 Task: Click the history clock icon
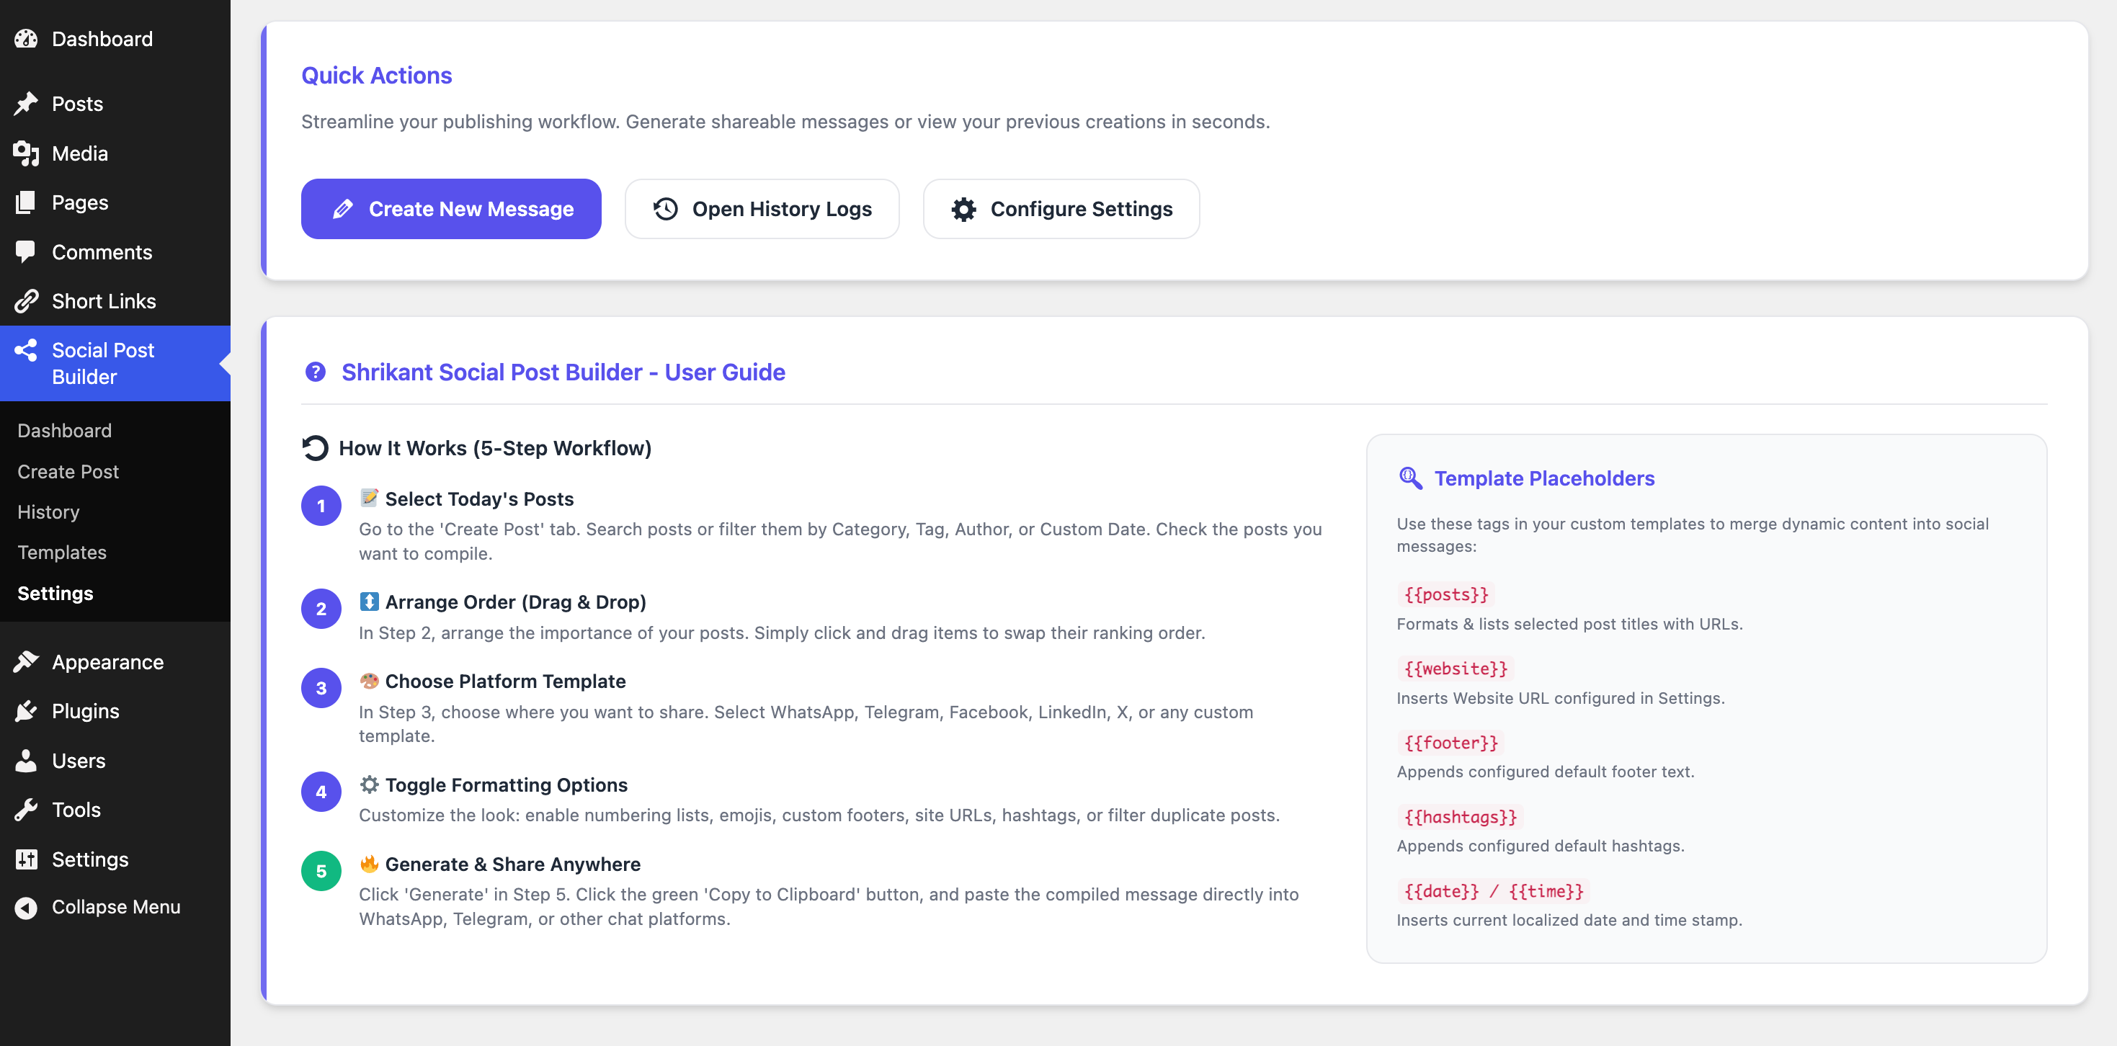pyautogui.click(x=666, y=209)
